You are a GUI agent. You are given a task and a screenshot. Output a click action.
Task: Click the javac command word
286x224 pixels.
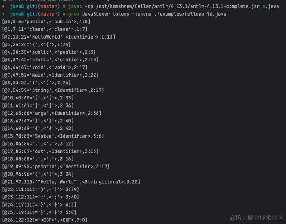[x=75, y=7]
